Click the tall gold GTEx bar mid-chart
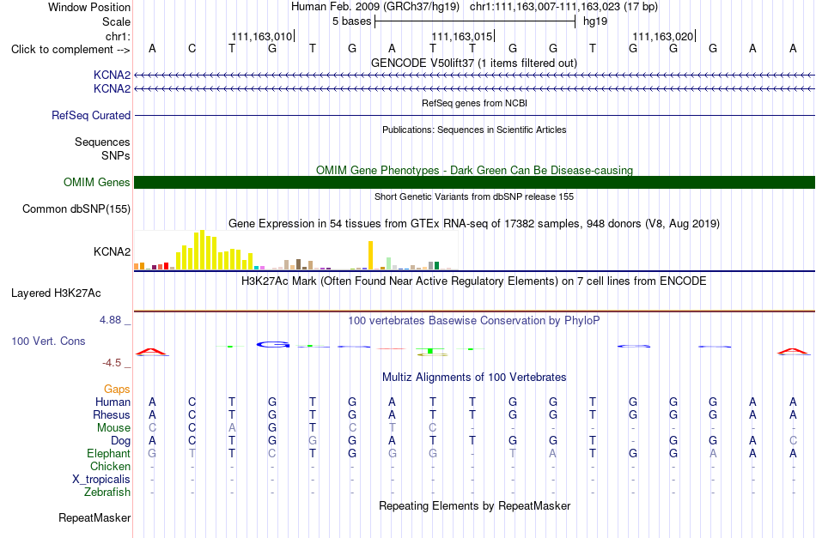Screen dimensions: 816x538 (x=370, y=255)
